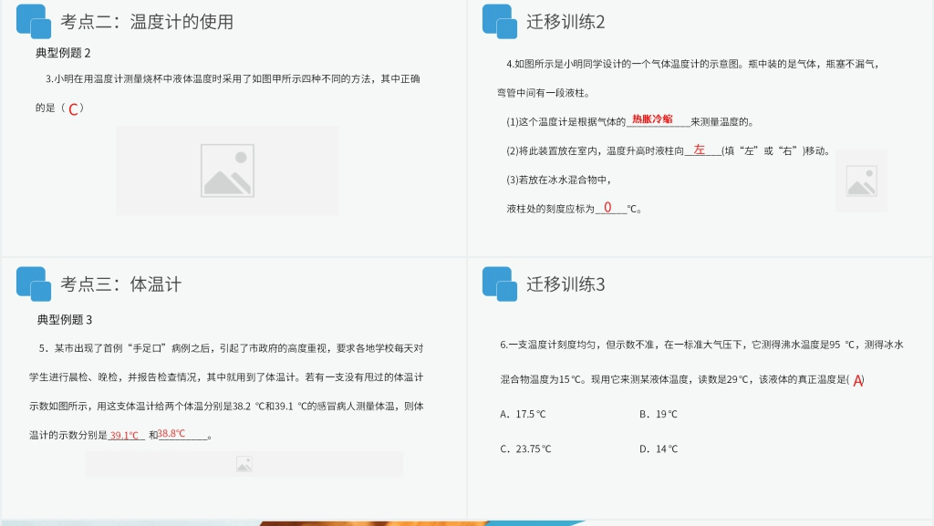Click the line starting 学生进行晨检、晚检
Screen dimensions: 934x526
(x=226, y=377)
